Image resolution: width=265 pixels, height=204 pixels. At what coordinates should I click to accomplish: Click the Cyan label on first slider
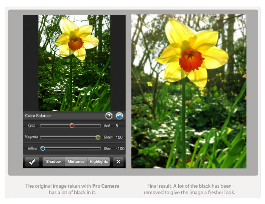click(x=32, y=126)
